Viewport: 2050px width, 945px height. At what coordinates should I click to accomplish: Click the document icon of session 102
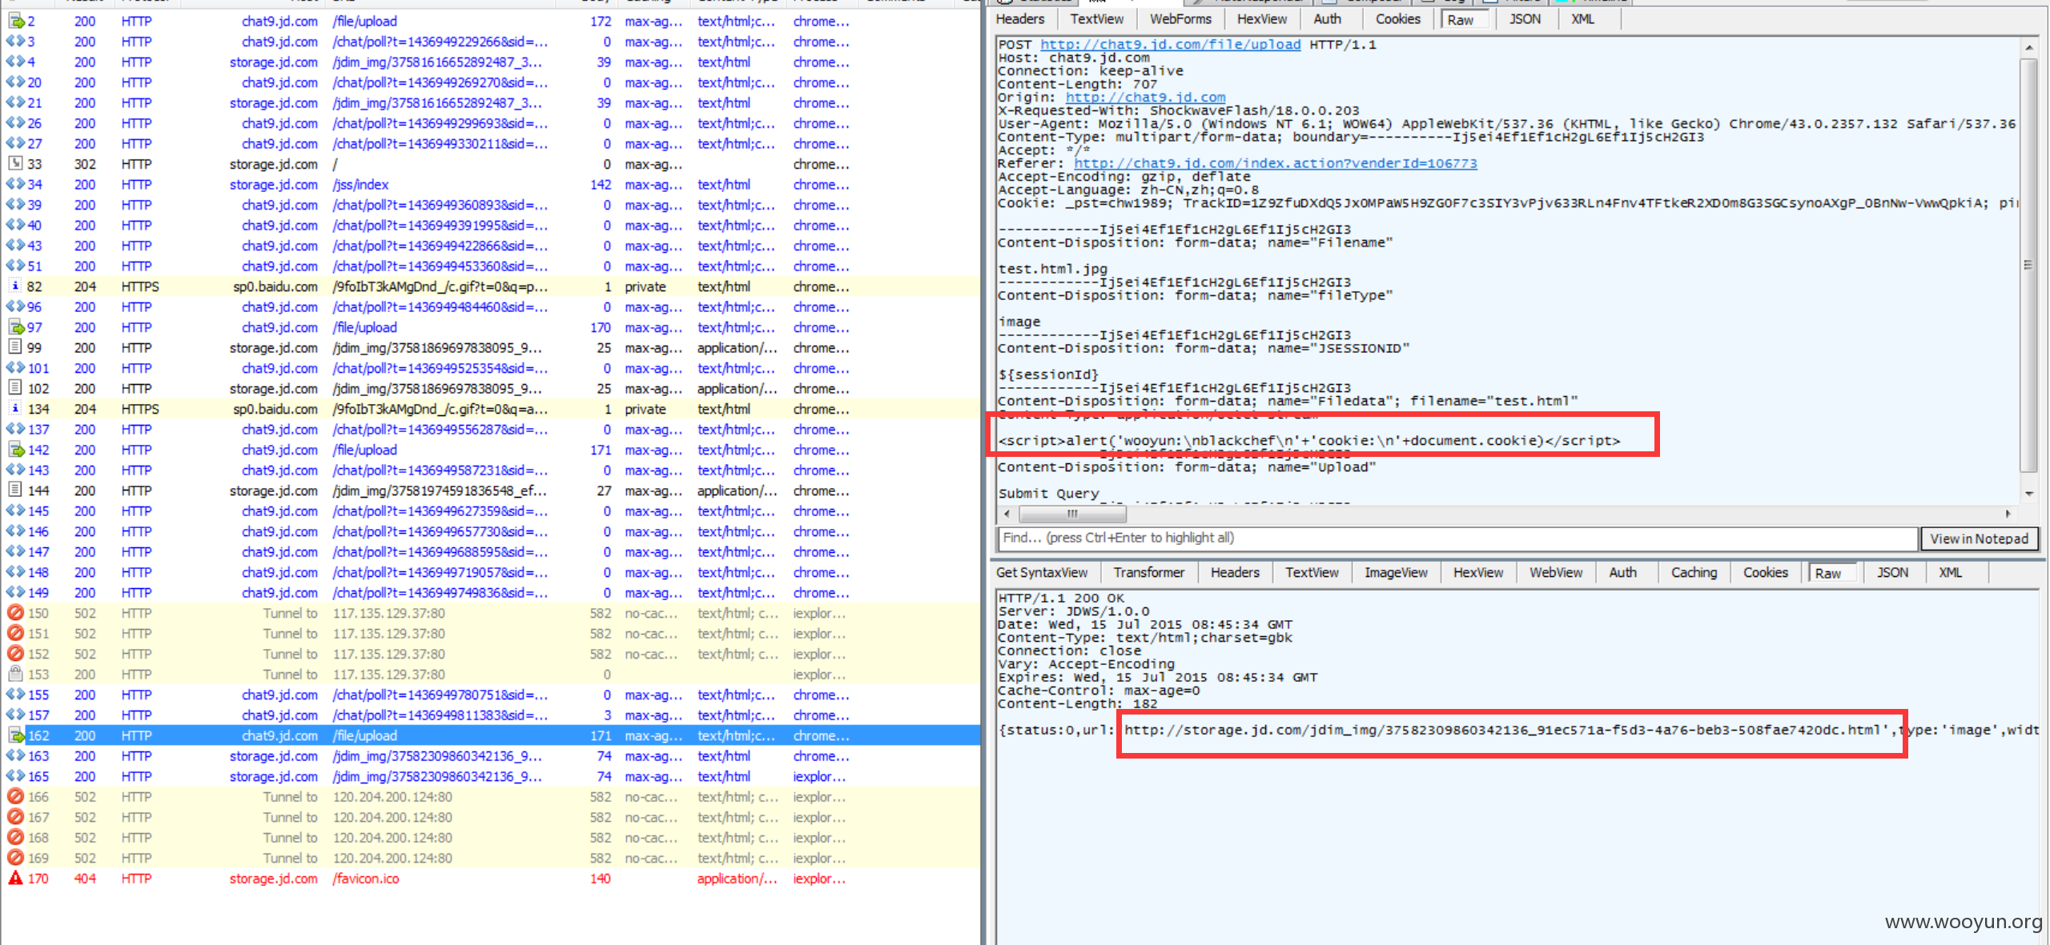pos(15,388)
